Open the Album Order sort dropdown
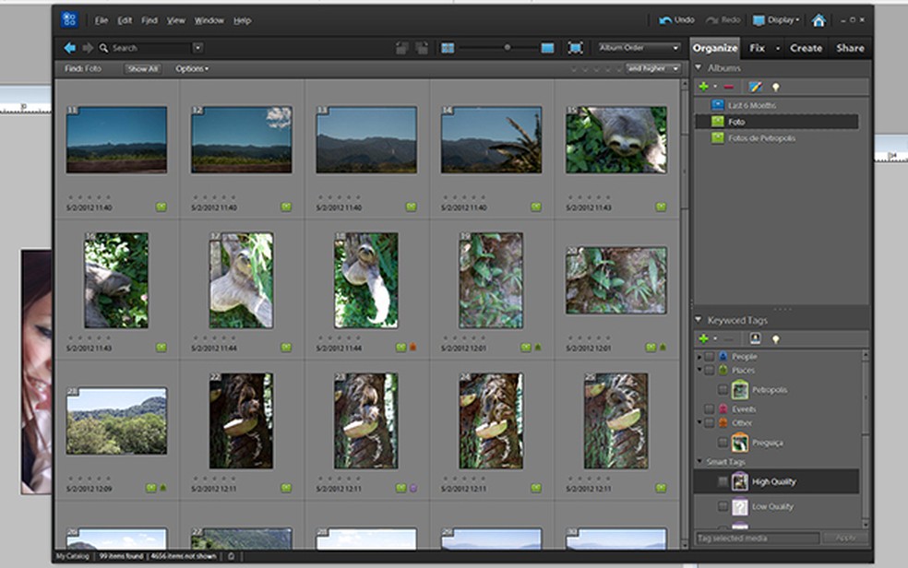This screenshot has width=908, height=568. pos(638,48)
